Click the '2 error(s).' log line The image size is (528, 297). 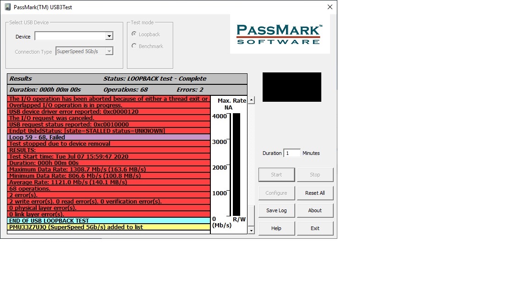109,195
